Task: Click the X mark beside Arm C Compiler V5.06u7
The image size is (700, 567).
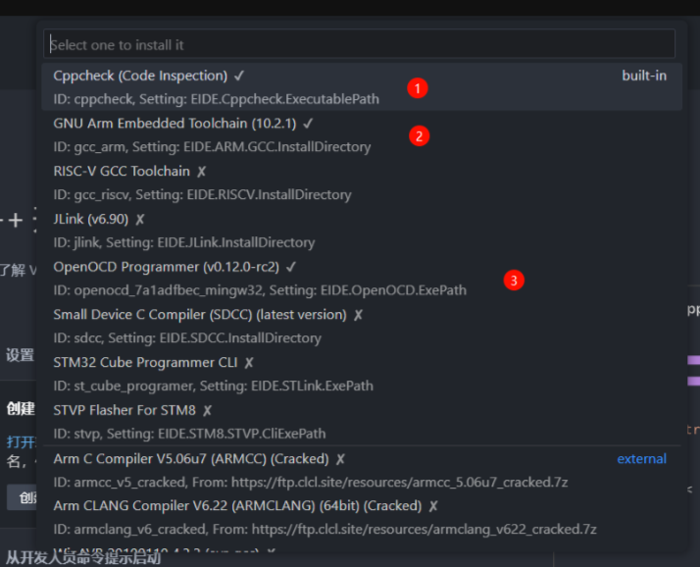Action: tap(340, 459)
